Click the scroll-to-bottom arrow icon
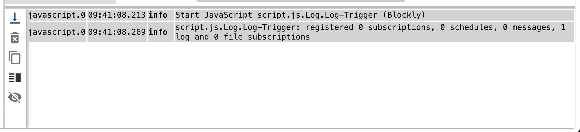Image resolution: width=580 pixels, height=132 pixels. pyautogui.click(x=15, y=18)
